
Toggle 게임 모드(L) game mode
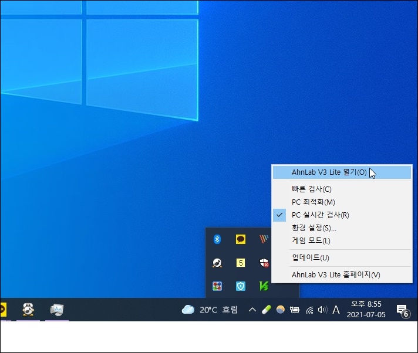pos(342,240)
